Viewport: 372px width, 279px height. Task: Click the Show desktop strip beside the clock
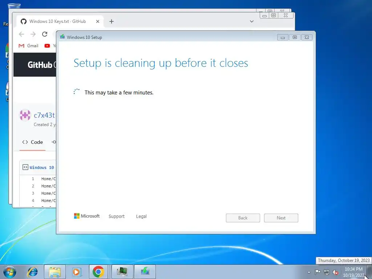tap(369, 272)
